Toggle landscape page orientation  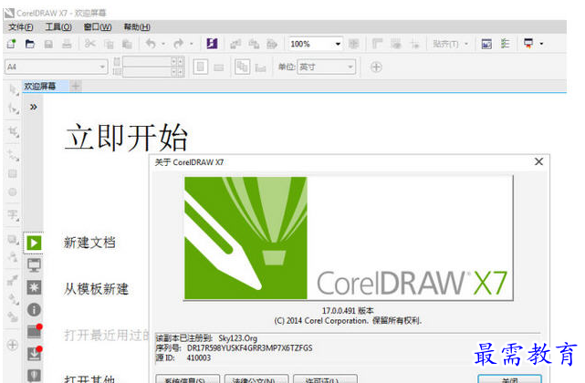click(x=219, y=67)
